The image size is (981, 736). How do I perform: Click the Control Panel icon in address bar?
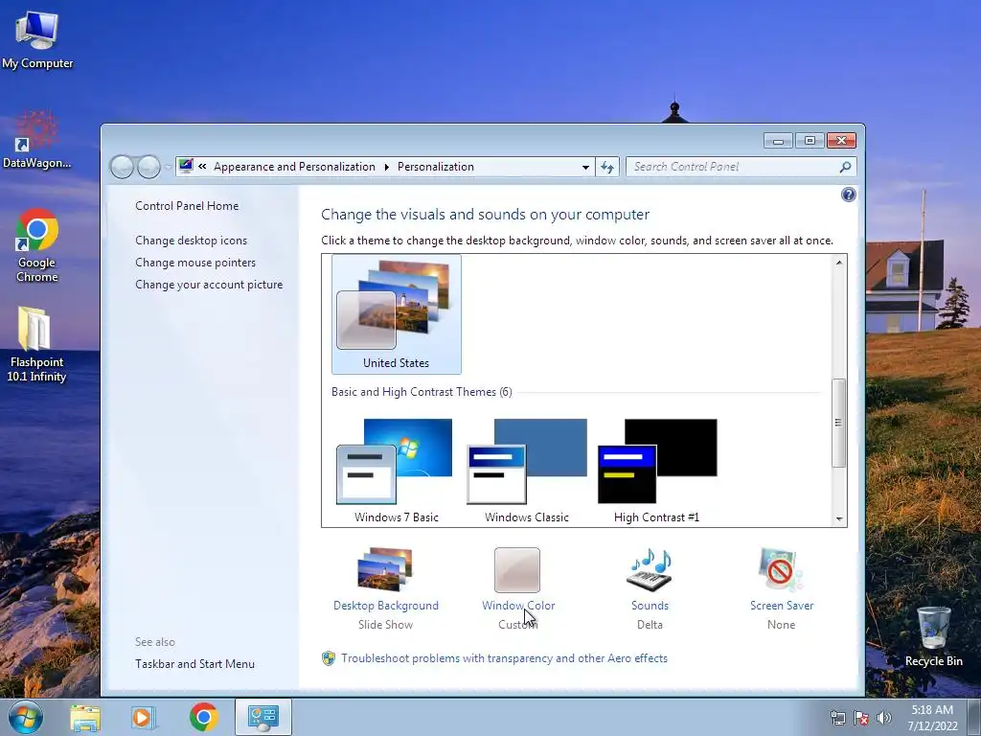click(186, 167)
